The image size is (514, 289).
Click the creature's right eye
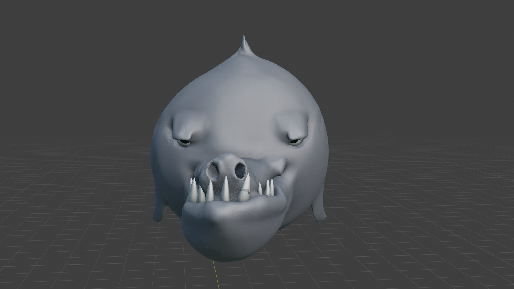tap(295, 142)
